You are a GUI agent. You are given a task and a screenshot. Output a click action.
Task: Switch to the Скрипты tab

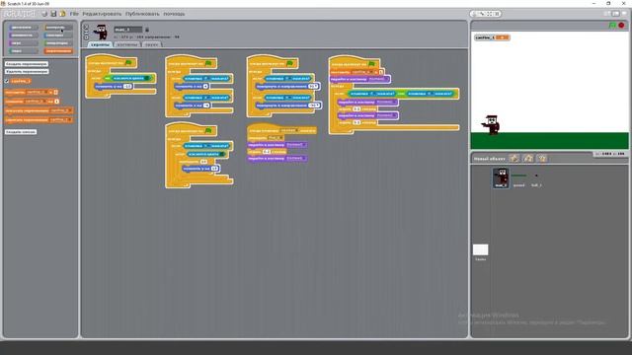[x=100, y=44]
